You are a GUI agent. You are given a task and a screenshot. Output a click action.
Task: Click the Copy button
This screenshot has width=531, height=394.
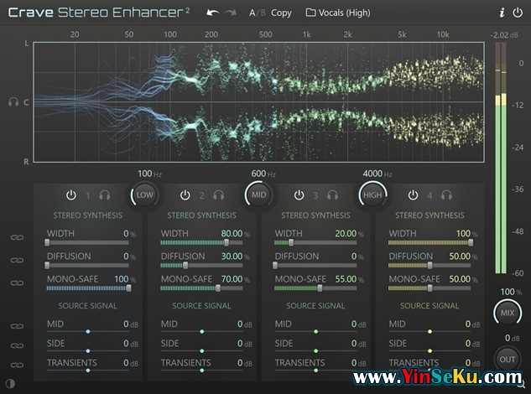coord(281,13)
